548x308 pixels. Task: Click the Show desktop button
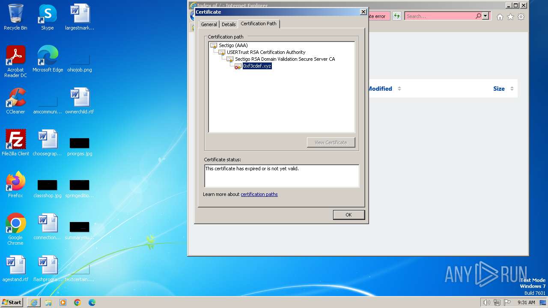(x=543, y=302)
